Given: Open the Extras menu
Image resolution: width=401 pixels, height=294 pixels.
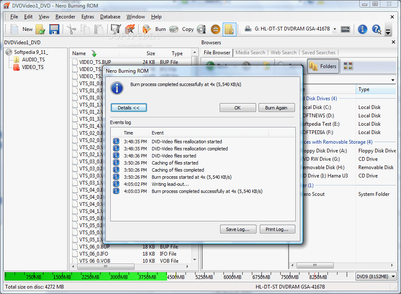Looking at the screenshot, I should click(x=88, y=17).
